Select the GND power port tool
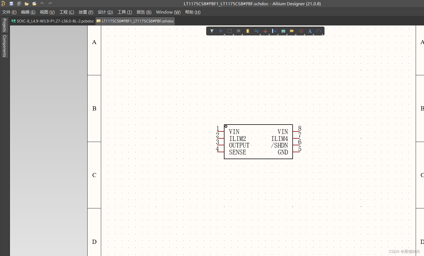424x256 pixels. click(x=265, y=31)
